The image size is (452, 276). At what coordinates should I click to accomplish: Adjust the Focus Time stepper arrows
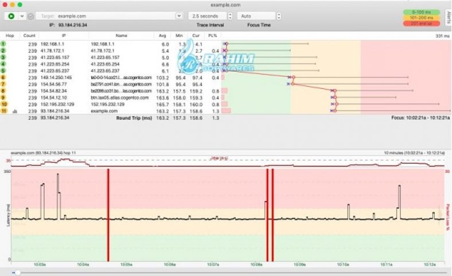pos(279,16)
